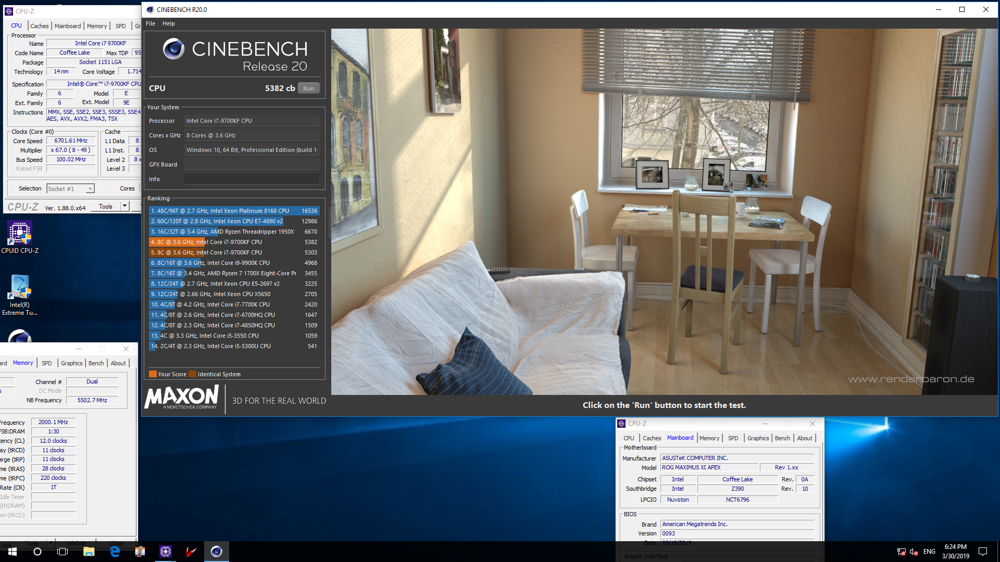The image size is (1000, 562).
Task: Select Caches tab in CPU-Z Mainboard window
Action: 652,438
